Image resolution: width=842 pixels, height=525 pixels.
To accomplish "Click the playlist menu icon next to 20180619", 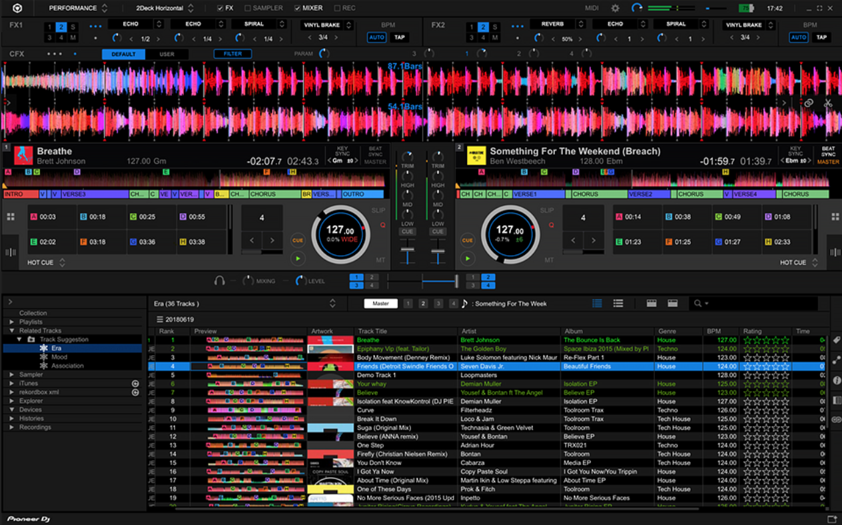I will [x=160, y=319].
